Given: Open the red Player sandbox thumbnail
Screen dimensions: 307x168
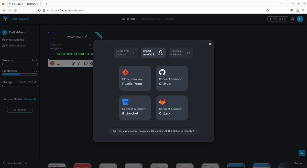Looking at the screenshot, I should click(x=83, y=166).
